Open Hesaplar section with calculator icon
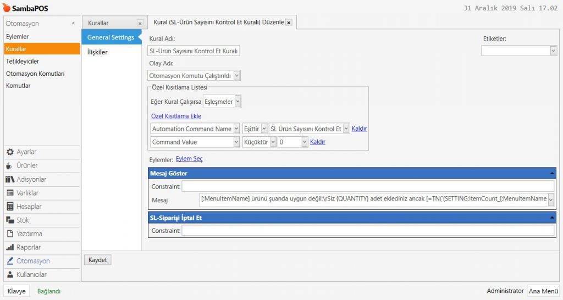The image size is (563, 300). click(x=29, y=207)
